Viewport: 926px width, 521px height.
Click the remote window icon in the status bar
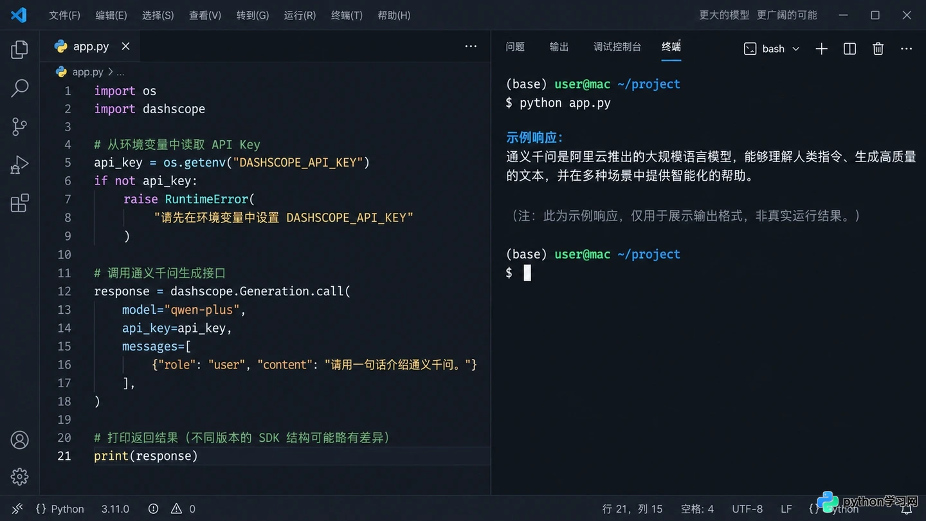(17, 509)
